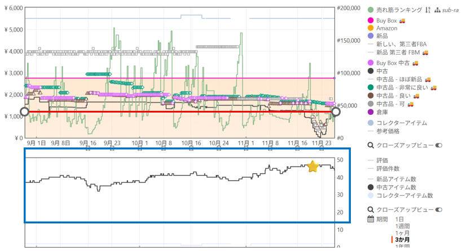Select the 1日 time range
The image size is (471, 251).
point(399,219)
